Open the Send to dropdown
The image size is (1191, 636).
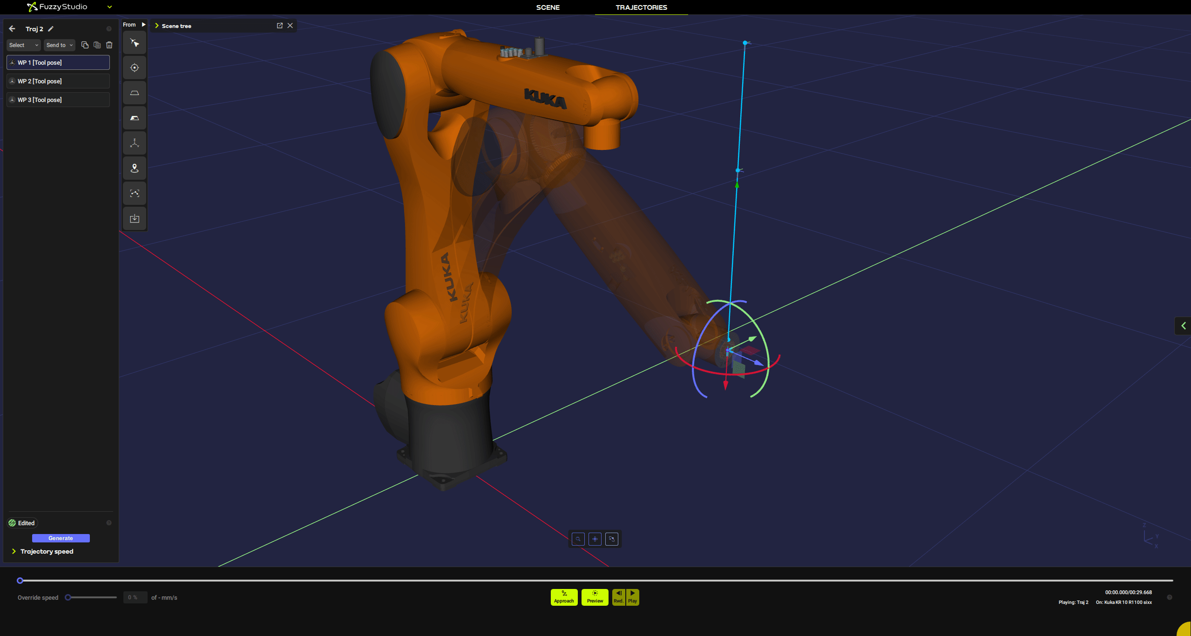pos(60,45)
